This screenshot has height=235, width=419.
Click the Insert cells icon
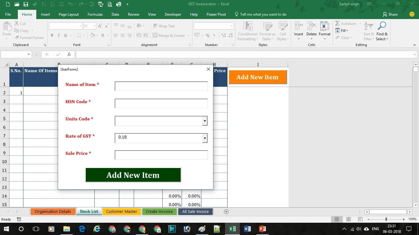[298, 26]
